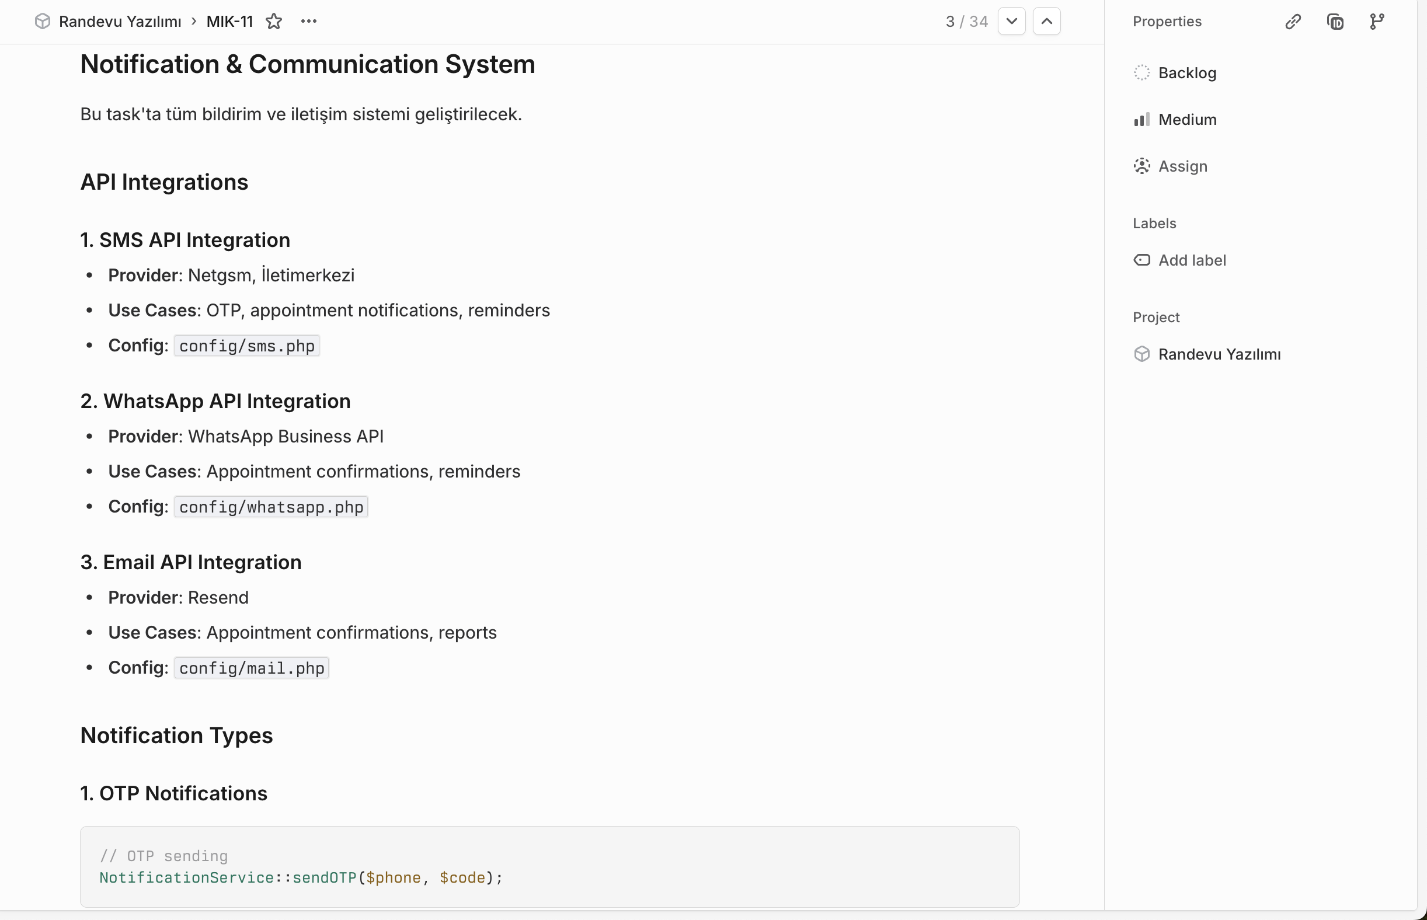
Task: Click 'WhatsApp Business API' provider line
Action: tap(246, 437)
